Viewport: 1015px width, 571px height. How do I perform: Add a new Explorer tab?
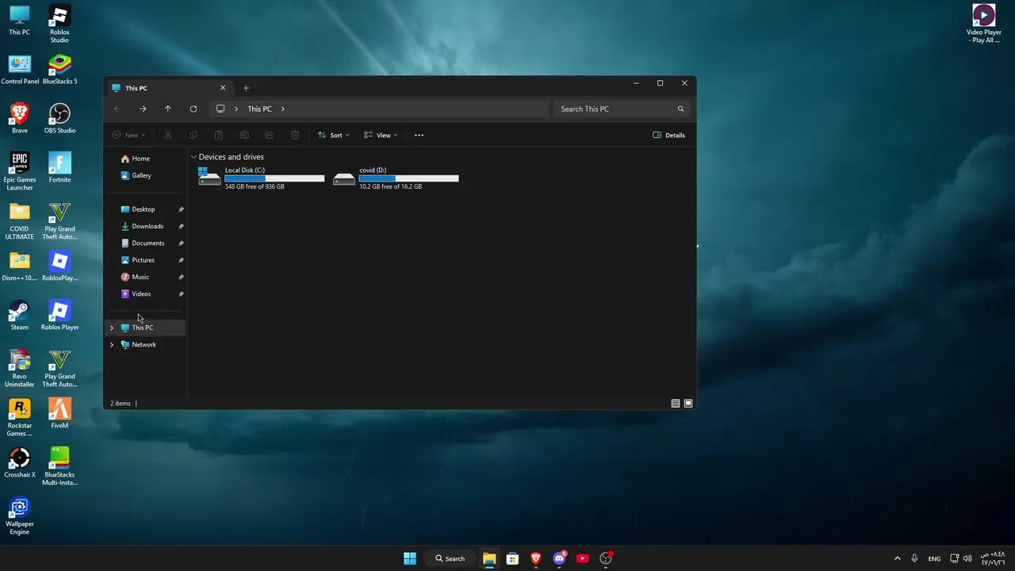(246, 88)
